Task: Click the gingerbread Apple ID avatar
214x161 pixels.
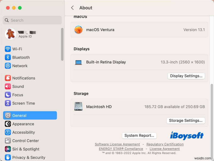Action: [x=10, y=34]
